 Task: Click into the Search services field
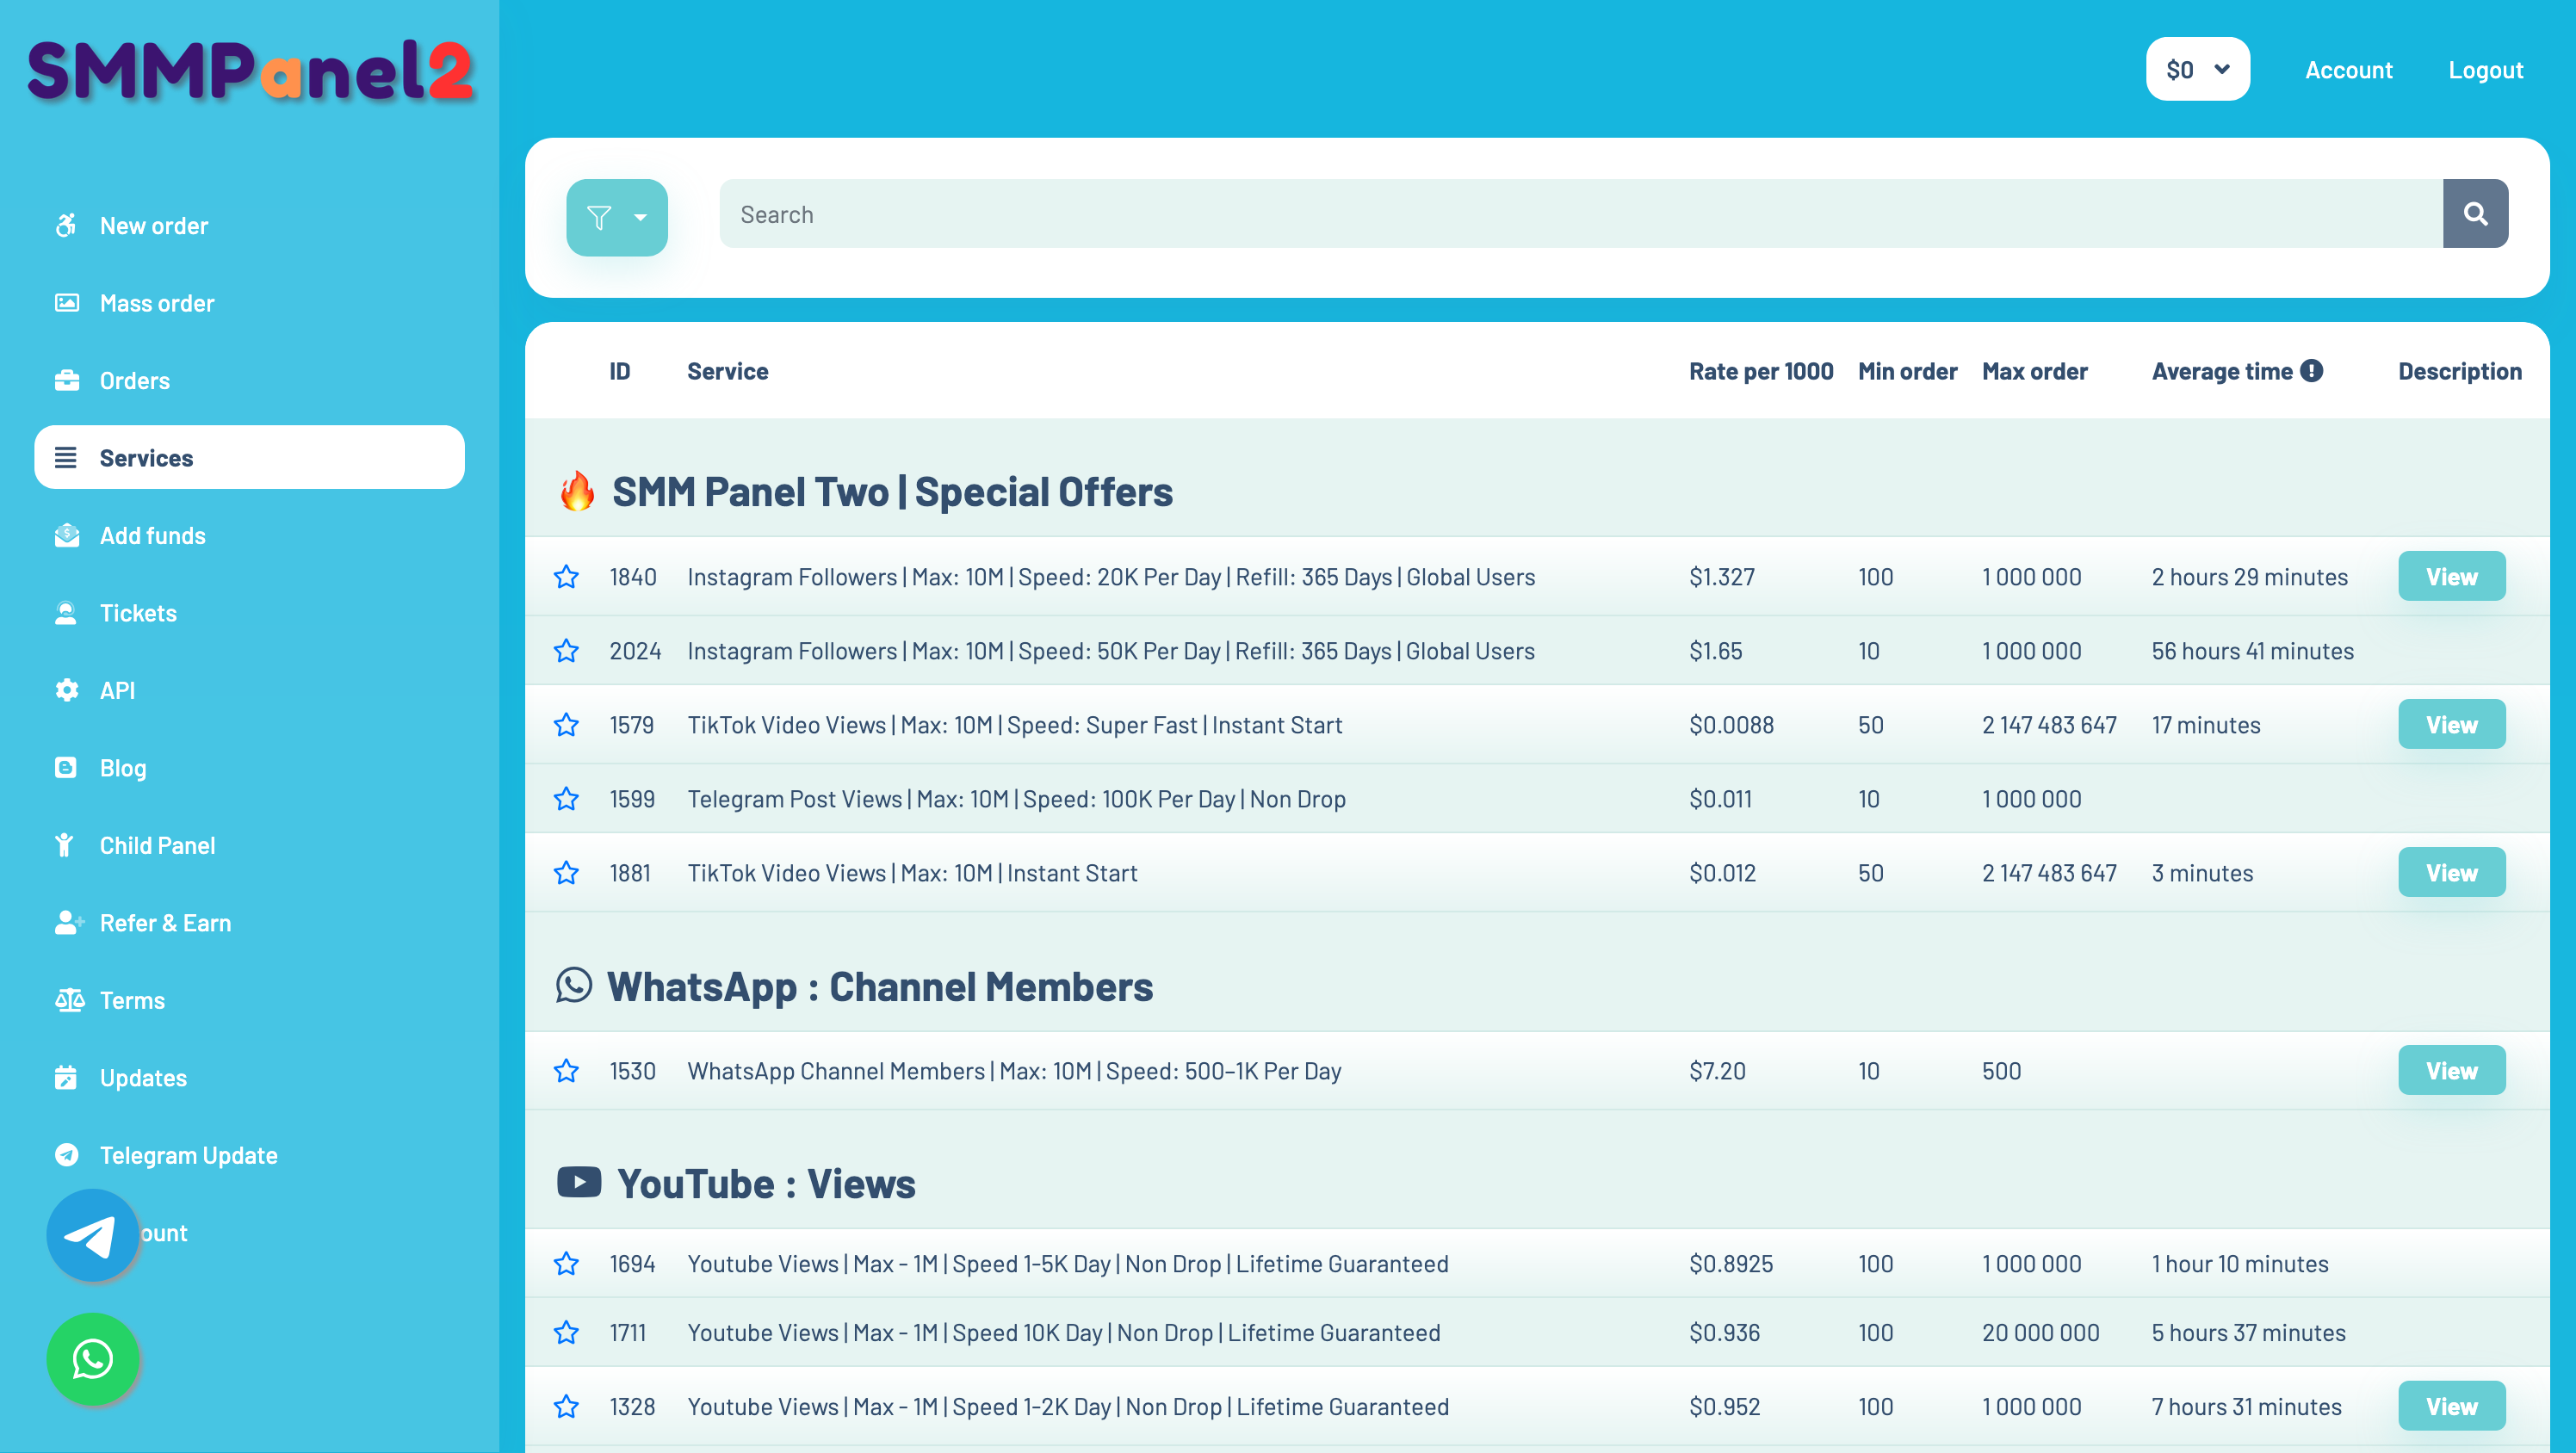click(x=1580, y=214)
